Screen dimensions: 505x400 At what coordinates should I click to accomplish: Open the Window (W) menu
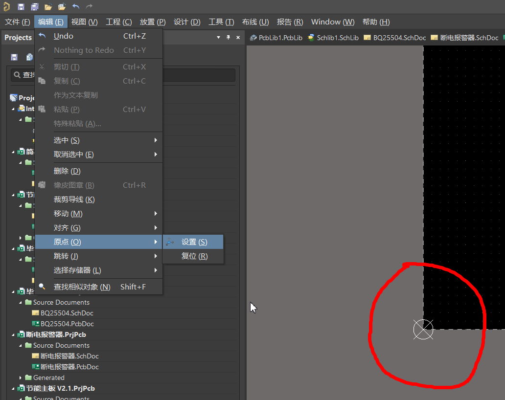(x=333, y=22)
